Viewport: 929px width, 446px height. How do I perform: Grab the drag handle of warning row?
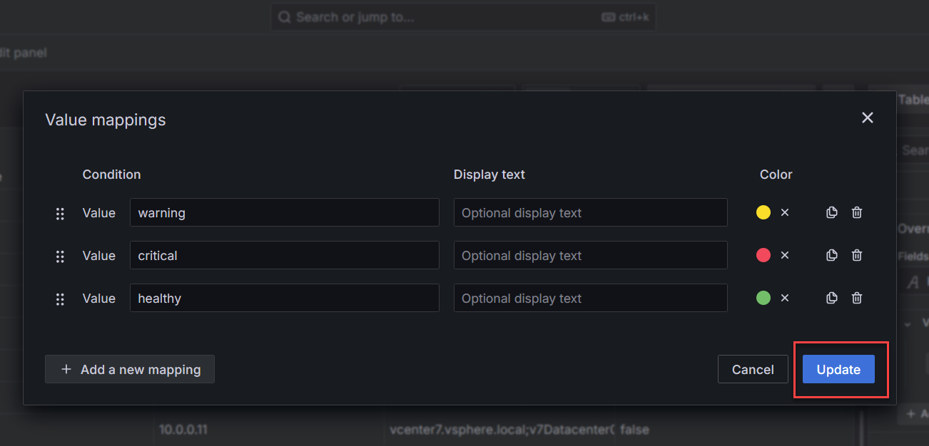(60, 213)
